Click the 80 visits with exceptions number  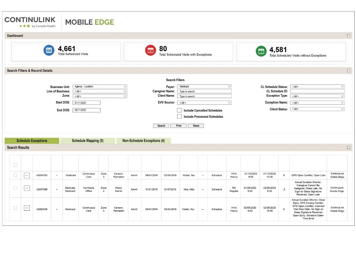click(x=163, y=48)
